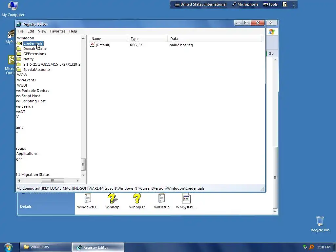Click the DomainCache folder icon
This screenshot has width=336, height=252.
coord(19,49)
